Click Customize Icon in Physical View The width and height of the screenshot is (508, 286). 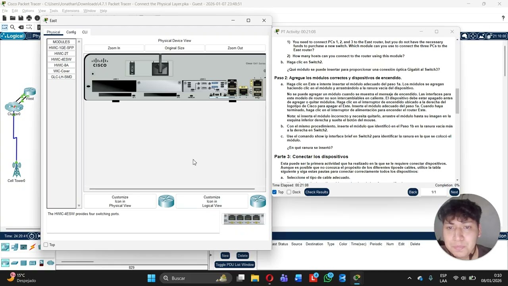[x=120, y=201]
